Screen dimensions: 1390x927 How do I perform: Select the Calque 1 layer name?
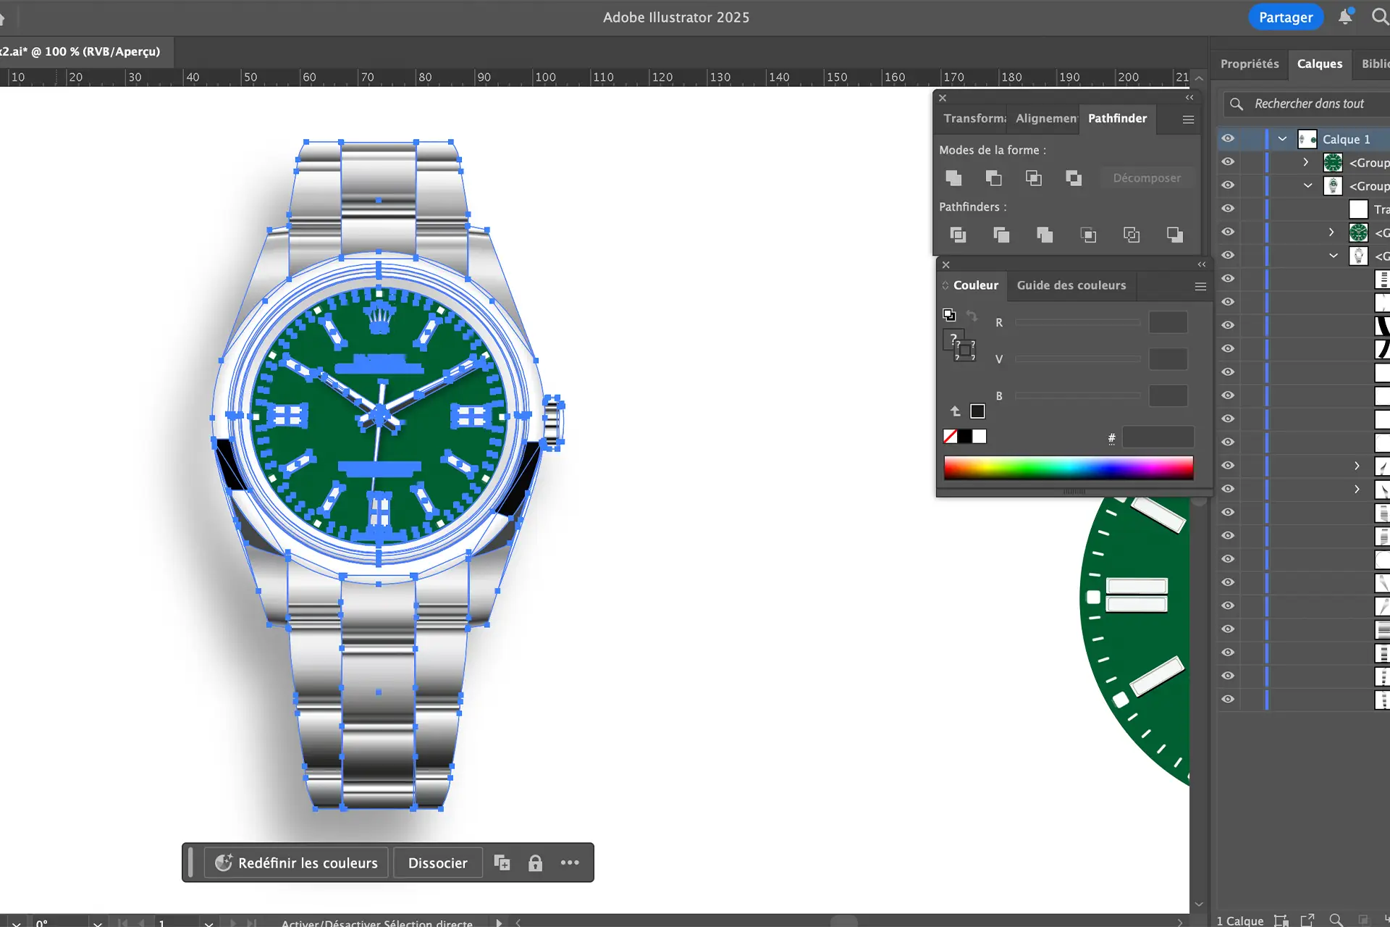(1346, 139)
